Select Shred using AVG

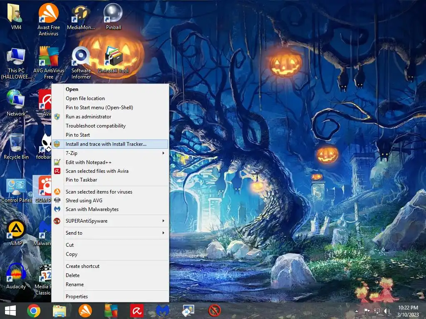[110, 201]
